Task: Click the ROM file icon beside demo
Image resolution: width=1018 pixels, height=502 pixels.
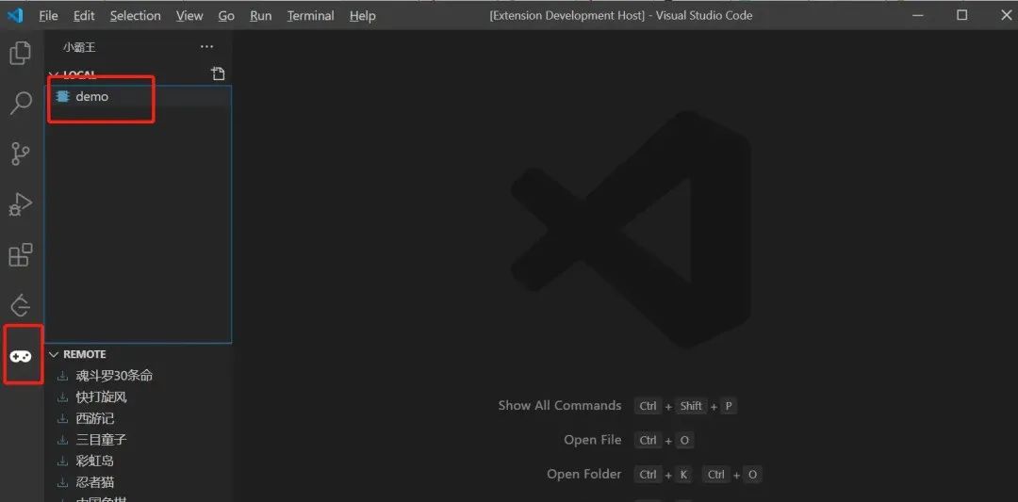Action: pyautogui.click(x=62, y=97)
